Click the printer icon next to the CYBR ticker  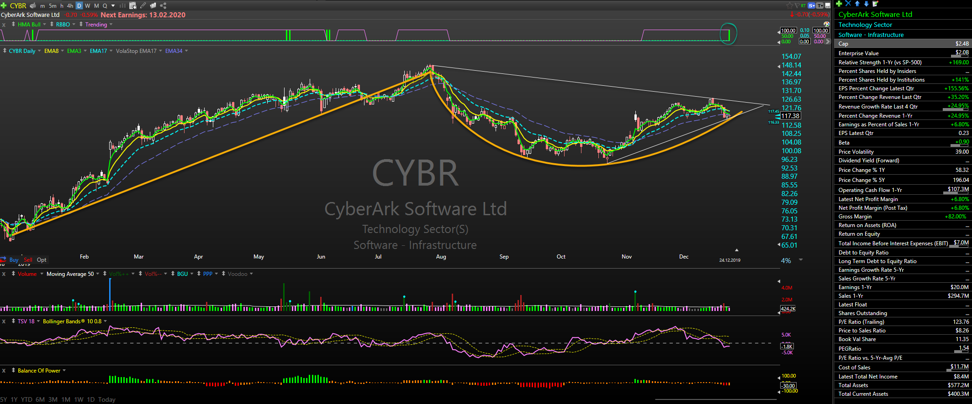coord(33,5)
